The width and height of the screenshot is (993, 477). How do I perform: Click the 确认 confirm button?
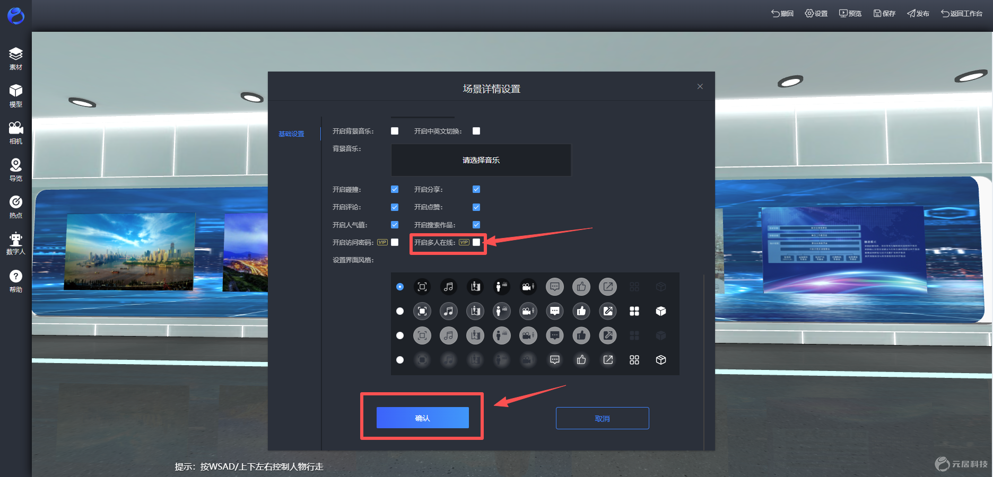coord(423,418)
